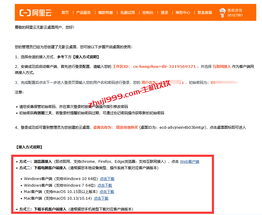Click the bold 【接入方式说明】 section heading
Screen dimensions: 262x215
coord(29,147)
